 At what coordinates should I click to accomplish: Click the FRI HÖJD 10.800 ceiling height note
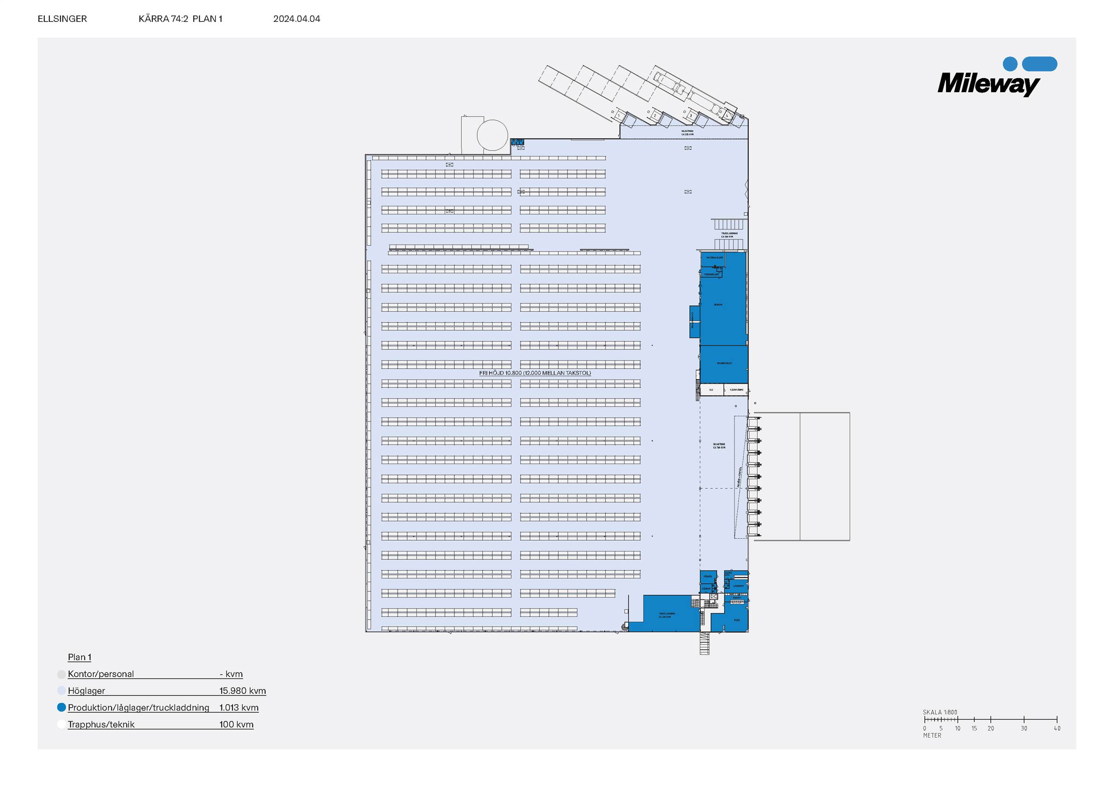[535, 373]
